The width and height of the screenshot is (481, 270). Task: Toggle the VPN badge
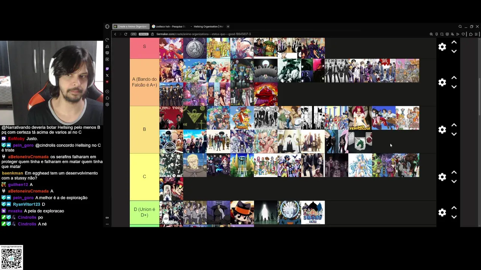tap(133, 34)
